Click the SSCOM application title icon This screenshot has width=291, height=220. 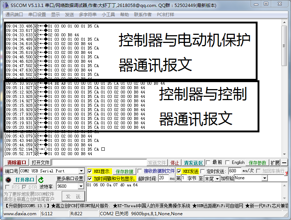coord(6,5)
